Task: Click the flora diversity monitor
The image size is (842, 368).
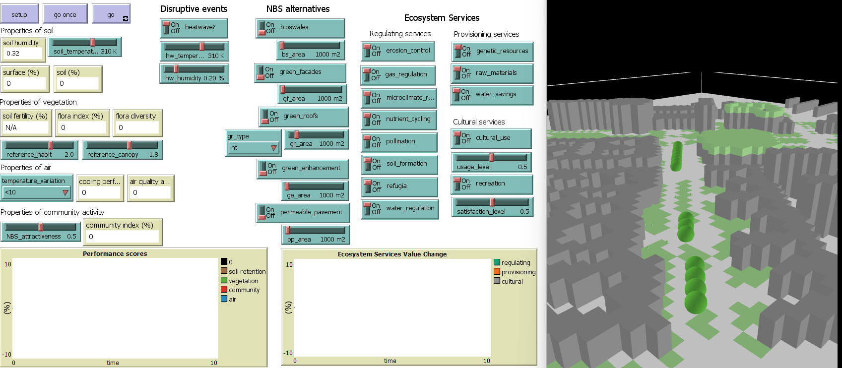Action: [x=137, y=123]
